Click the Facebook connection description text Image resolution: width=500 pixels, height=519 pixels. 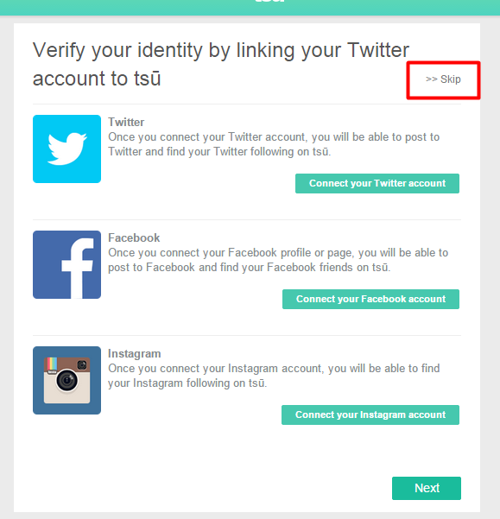click(278, 260)
